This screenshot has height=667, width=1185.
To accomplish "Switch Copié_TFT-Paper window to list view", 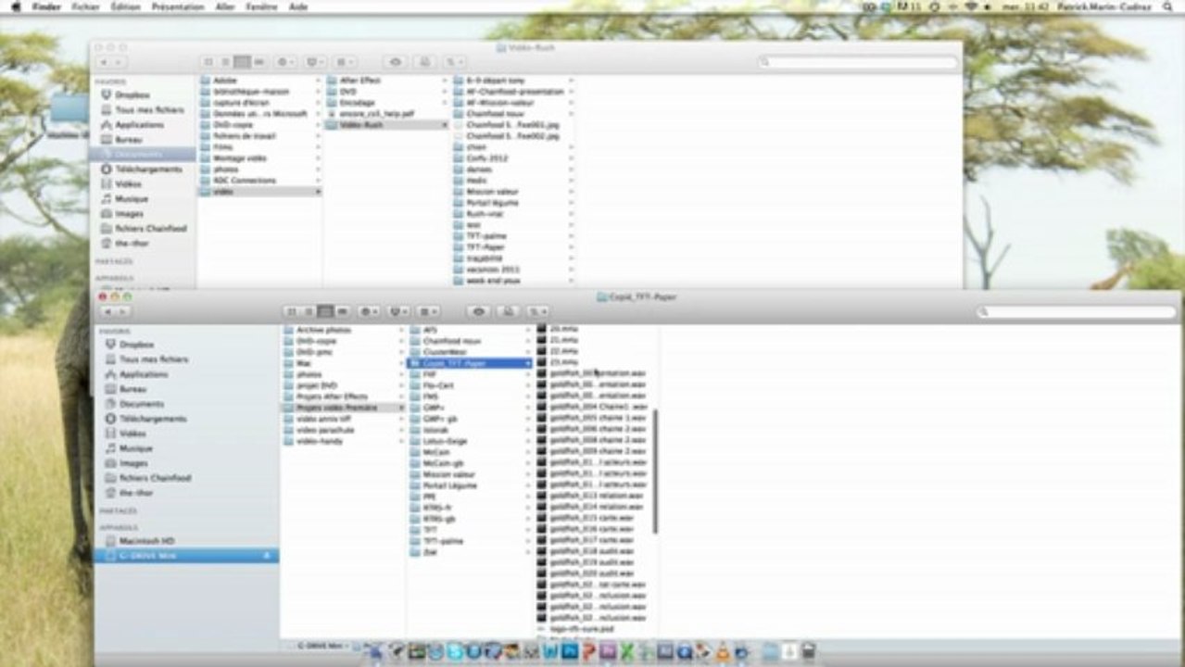I will tap(309, 312).
